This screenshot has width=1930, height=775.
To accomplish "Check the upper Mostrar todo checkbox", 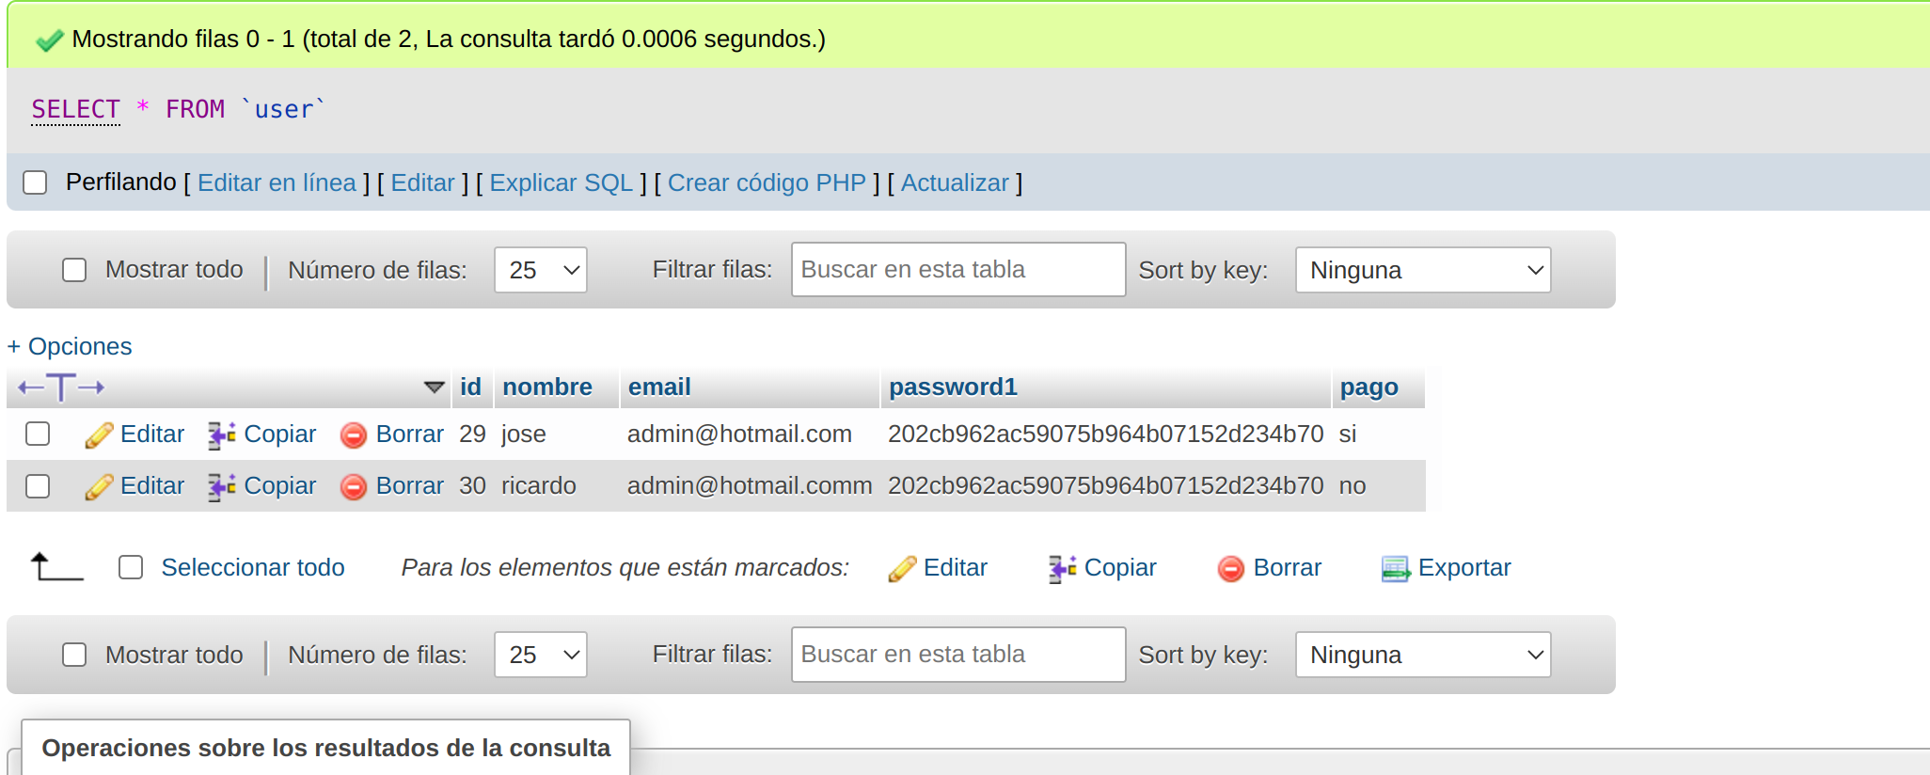I will click(x=74, y=270).
